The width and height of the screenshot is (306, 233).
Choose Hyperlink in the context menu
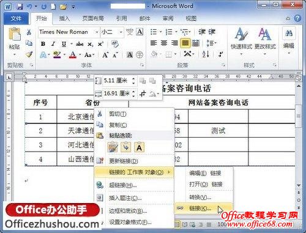pyautogui.click(x=134, y=185)
